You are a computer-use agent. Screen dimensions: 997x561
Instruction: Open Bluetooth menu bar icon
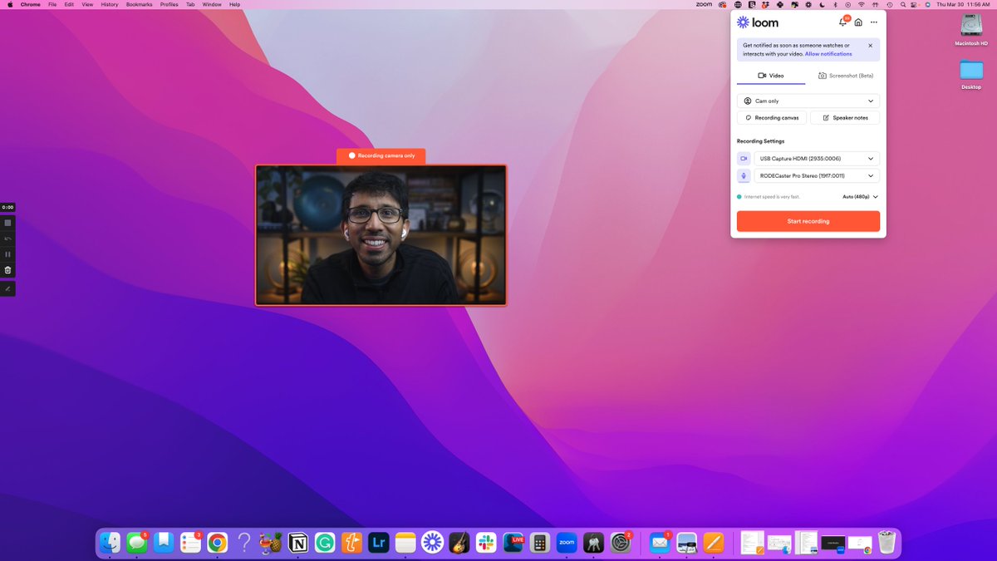point(835,4)
